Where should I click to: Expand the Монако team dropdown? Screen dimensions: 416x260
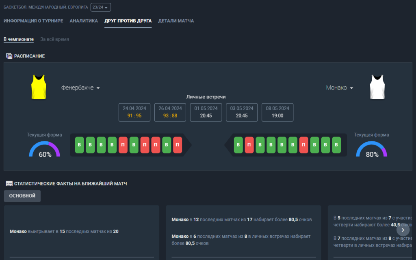pos(339,88)
